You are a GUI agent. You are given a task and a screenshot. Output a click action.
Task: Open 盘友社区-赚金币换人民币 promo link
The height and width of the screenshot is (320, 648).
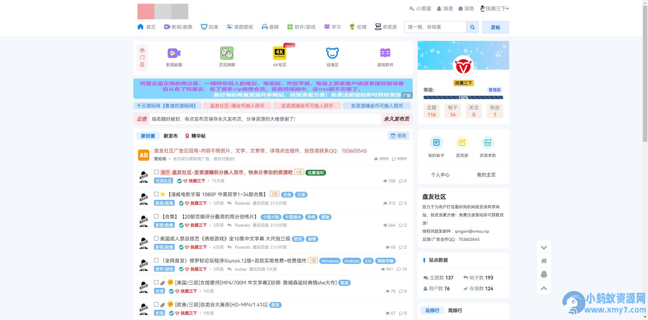point(237,106)
